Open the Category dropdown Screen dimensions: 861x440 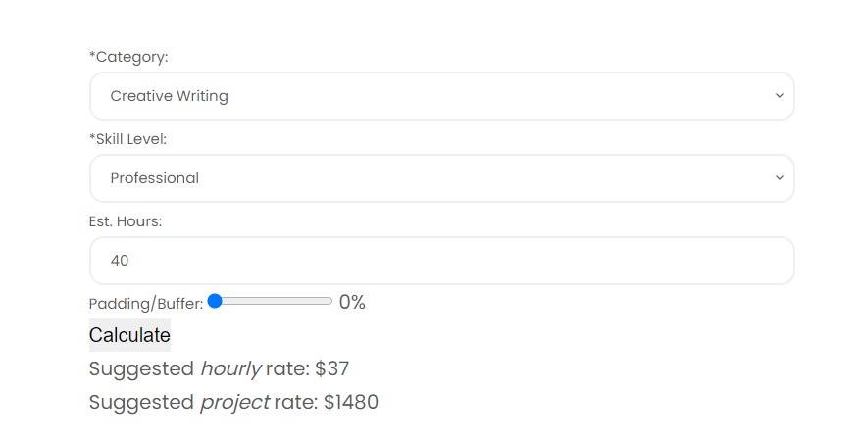tap(441, 96)
